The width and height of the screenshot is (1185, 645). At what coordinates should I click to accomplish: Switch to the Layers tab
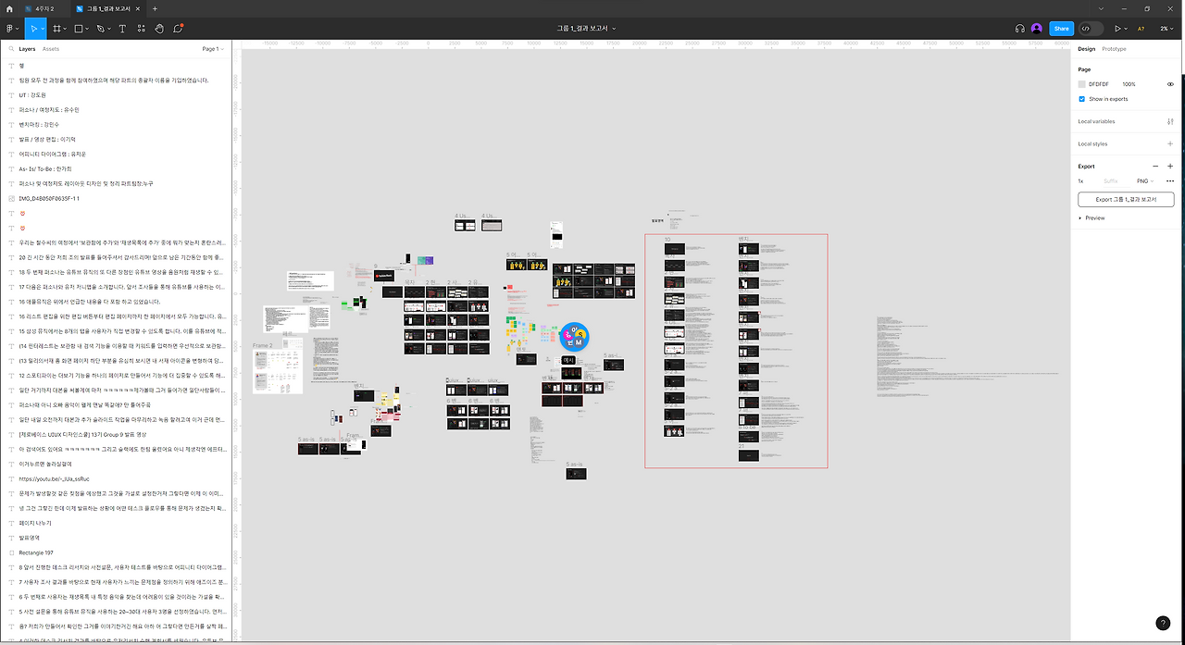(27, 49)
